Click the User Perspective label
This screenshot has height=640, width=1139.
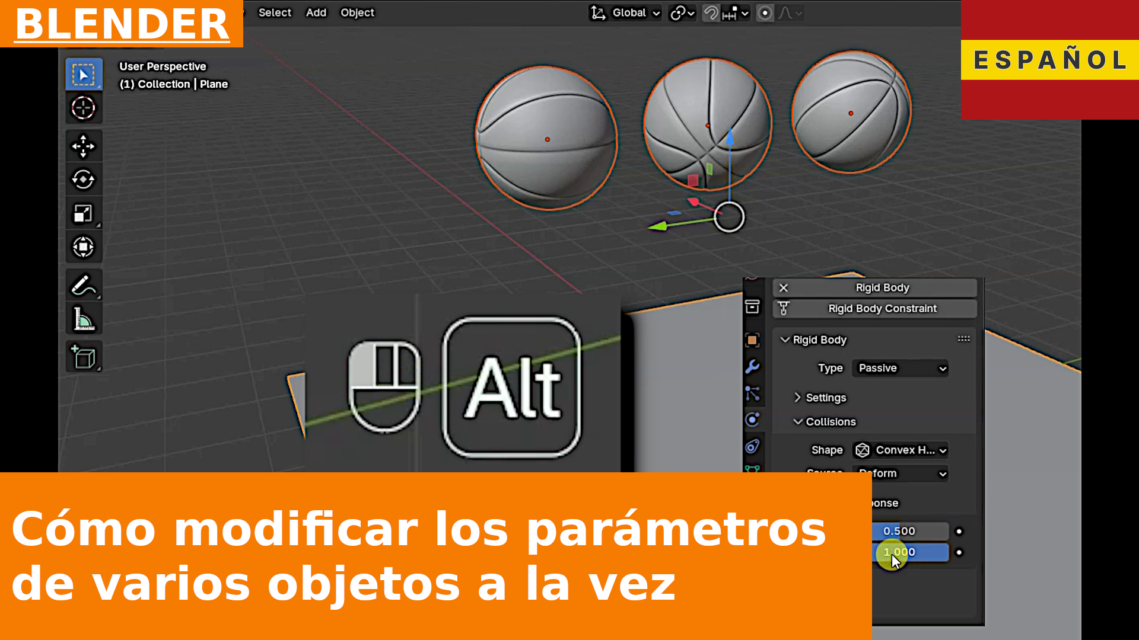pos(163,66)
